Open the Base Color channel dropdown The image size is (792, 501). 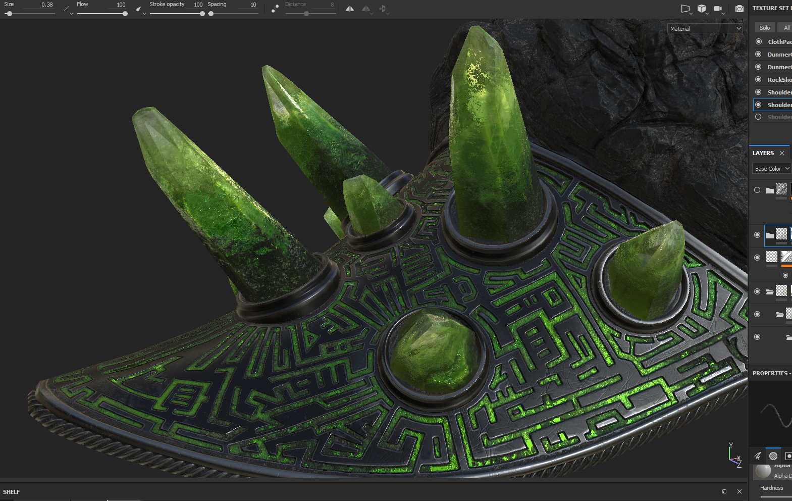pos(772,169)
